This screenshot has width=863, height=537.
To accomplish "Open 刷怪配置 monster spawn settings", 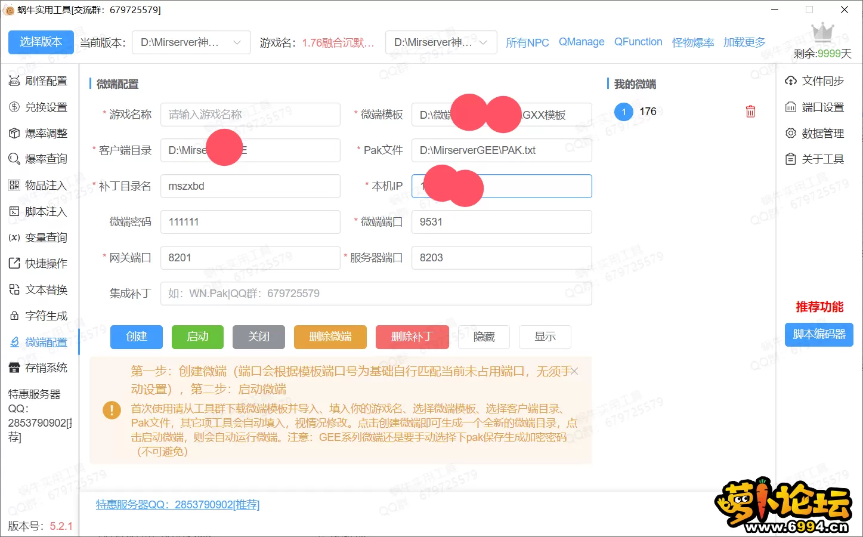I will coord(39,81).
